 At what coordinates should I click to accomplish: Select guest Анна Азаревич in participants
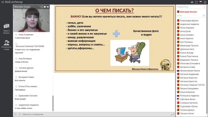tap(187, 28)
